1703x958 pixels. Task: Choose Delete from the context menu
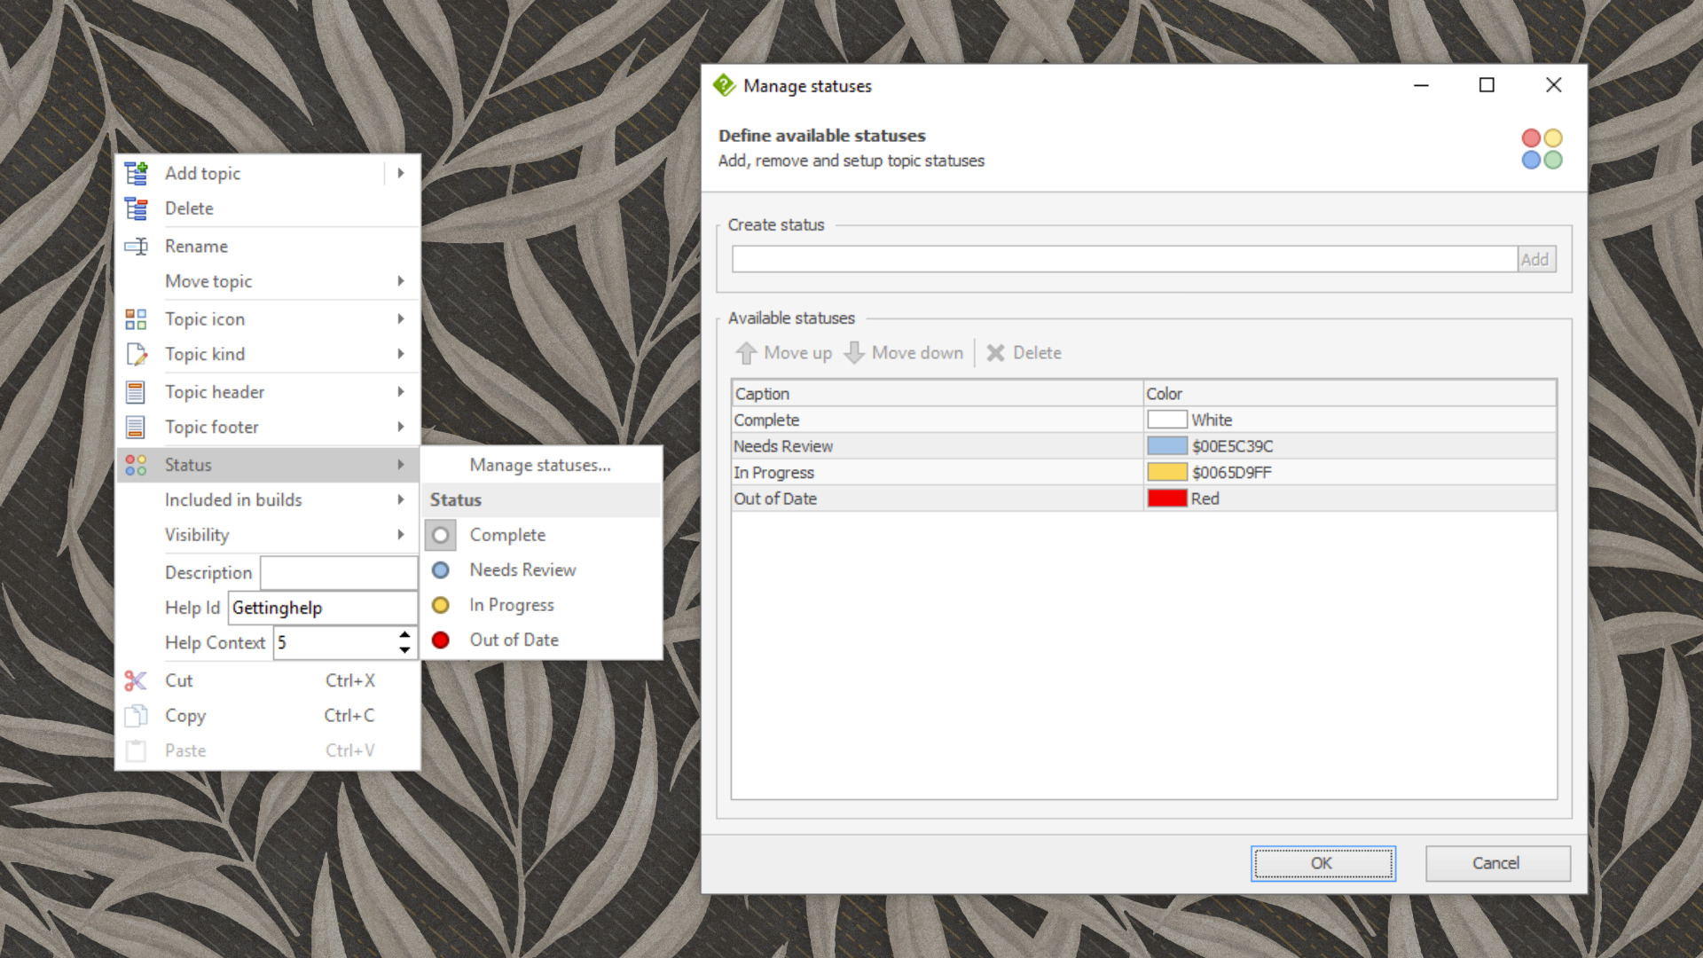[268, 208]
